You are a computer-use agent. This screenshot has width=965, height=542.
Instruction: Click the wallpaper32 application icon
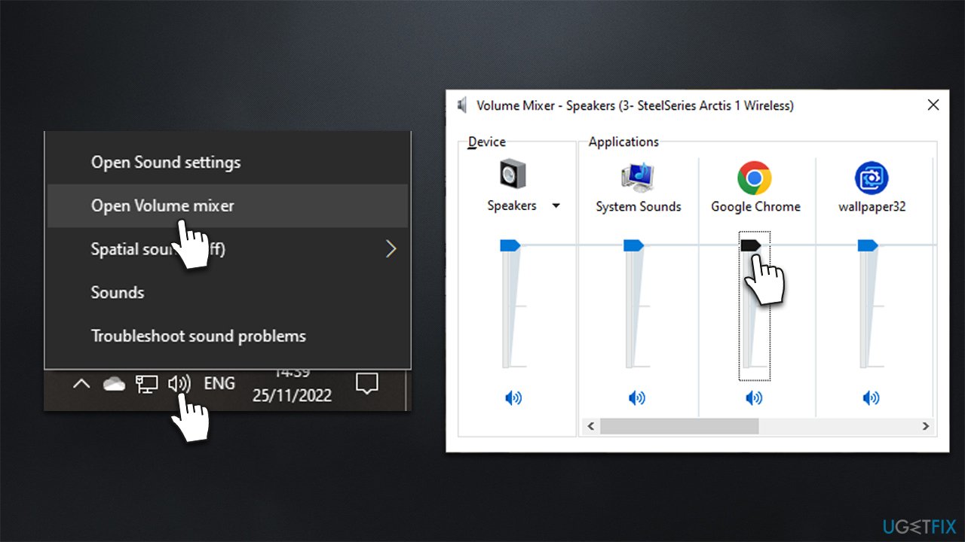pyautogui.click(x=872, y=179)
